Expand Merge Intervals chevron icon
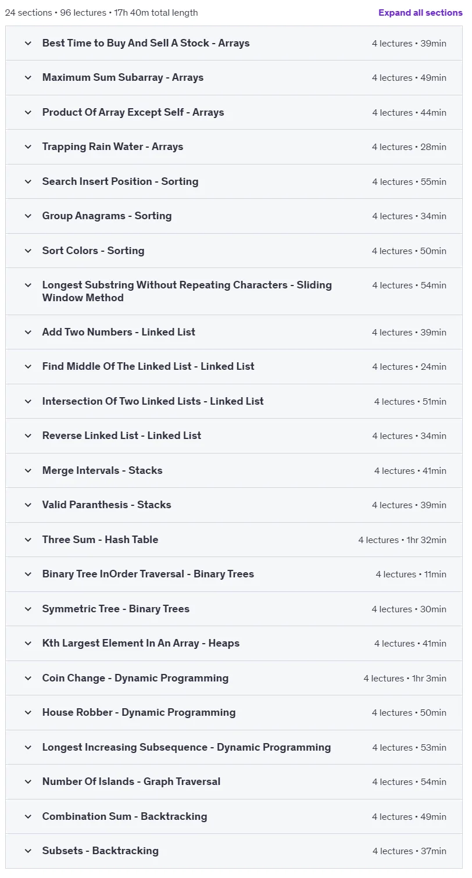Image resolution: width=472 pixels, height=878 pixels. click(28, 471)
